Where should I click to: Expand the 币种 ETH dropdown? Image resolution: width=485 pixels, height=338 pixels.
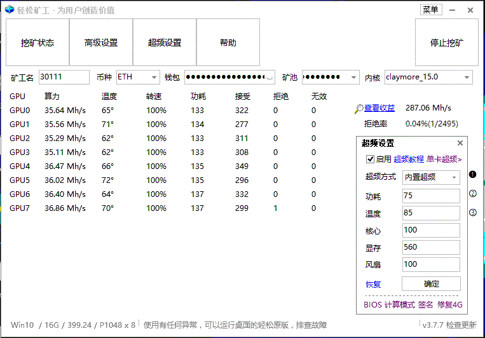coord(154,78)
